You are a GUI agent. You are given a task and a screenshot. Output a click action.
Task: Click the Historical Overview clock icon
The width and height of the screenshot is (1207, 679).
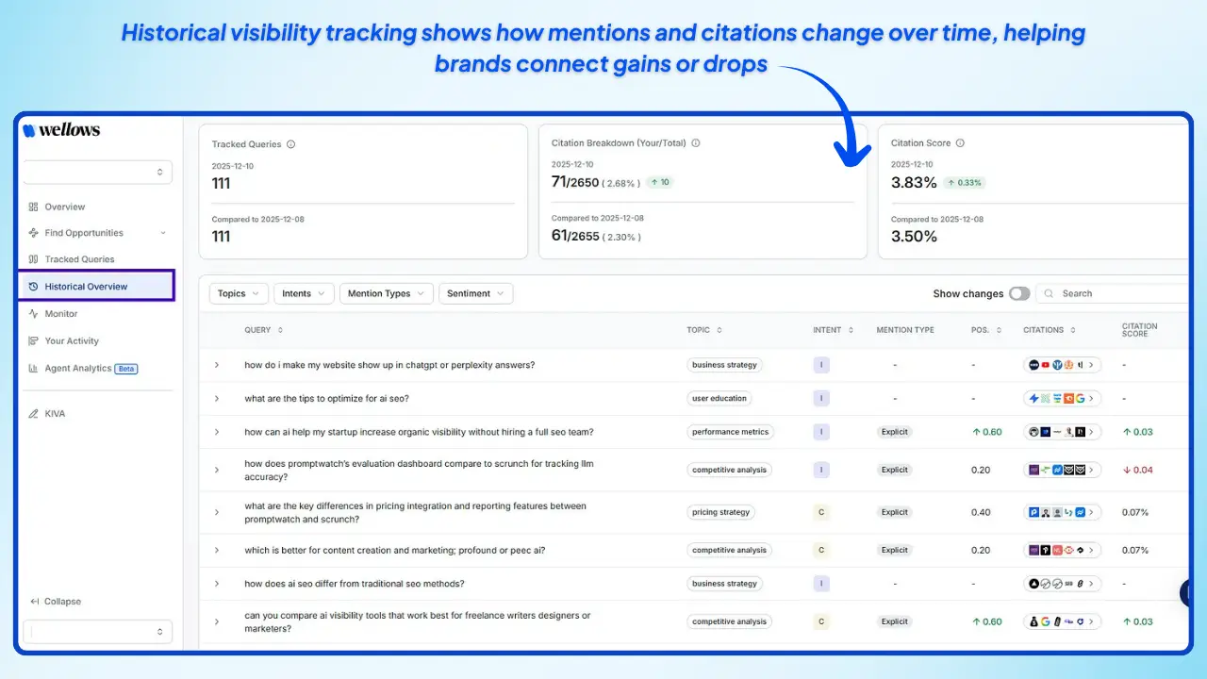(x=34, y=287)
